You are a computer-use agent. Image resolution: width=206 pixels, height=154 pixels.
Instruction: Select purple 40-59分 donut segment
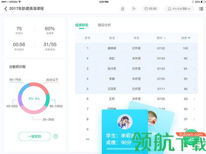point(20,101)
